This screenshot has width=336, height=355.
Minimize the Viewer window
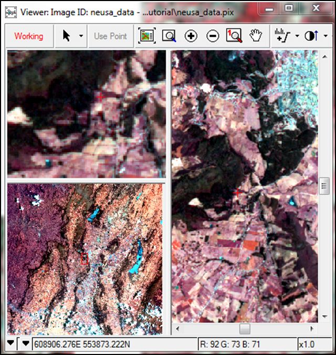click(269, 8)
